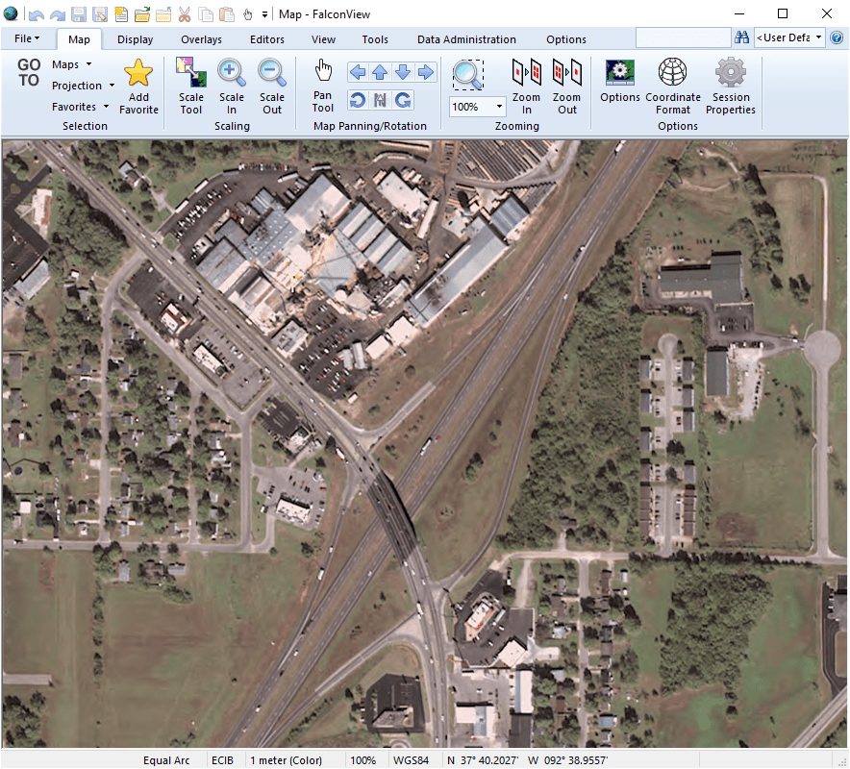Reset map to North Up
Screen dimensions: 850x769
tap(380, 100)
